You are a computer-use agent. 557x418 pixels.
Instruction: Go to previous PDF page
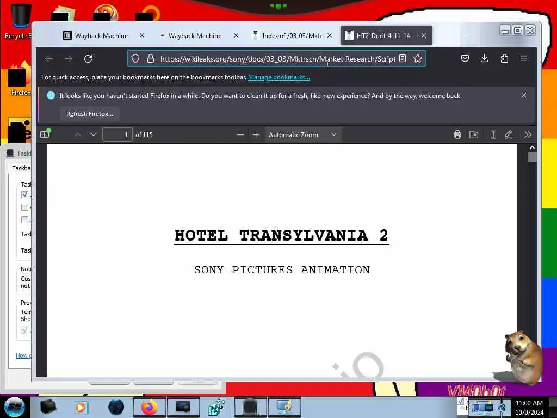pyautogui.click(x=78, y=135)
